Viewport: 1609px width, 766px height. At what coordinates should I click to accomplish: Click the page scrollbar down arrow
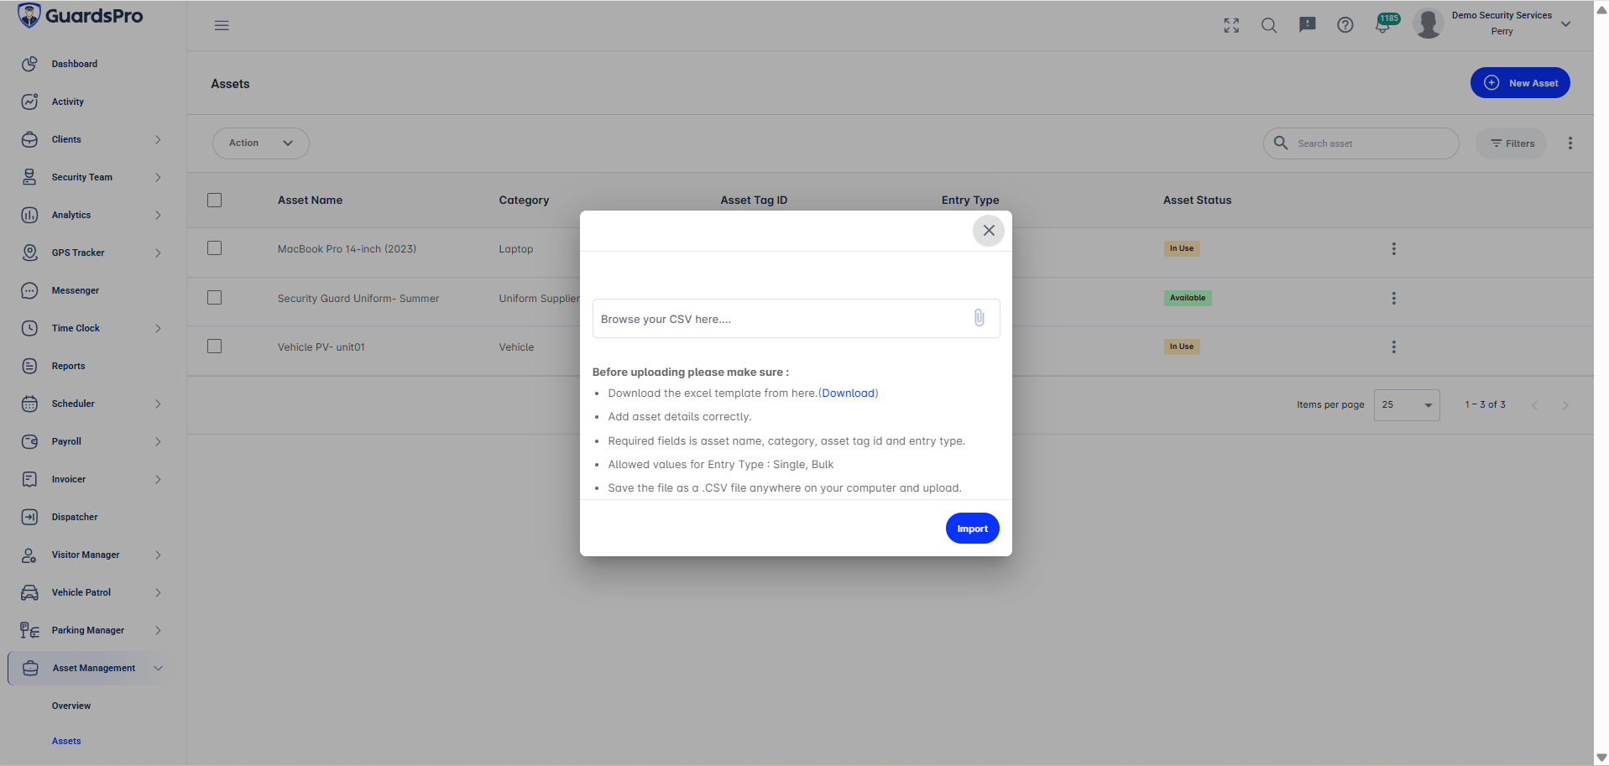pos(1601,758)
